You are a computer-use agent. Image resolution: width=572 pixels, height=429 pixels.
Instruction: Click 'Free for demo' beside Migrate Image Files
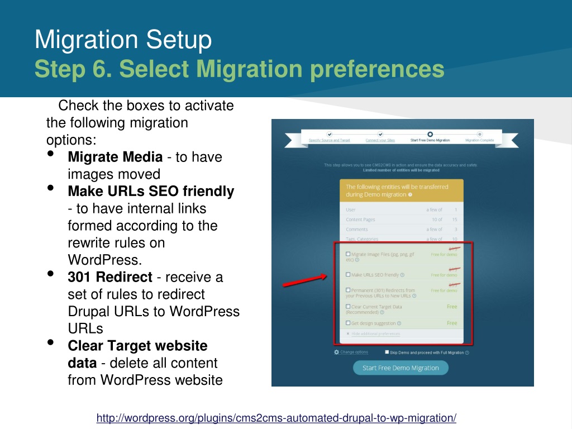(x=444, y=254)
